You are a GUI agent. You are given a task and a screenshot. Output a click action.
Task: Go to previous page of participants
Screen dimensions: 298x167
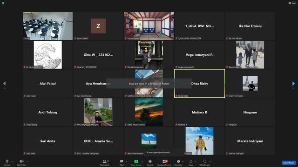[x=4, y=83]
